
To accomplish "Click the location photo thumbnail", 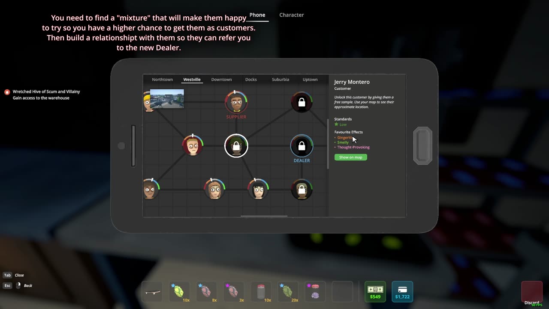I will point(167,99).
